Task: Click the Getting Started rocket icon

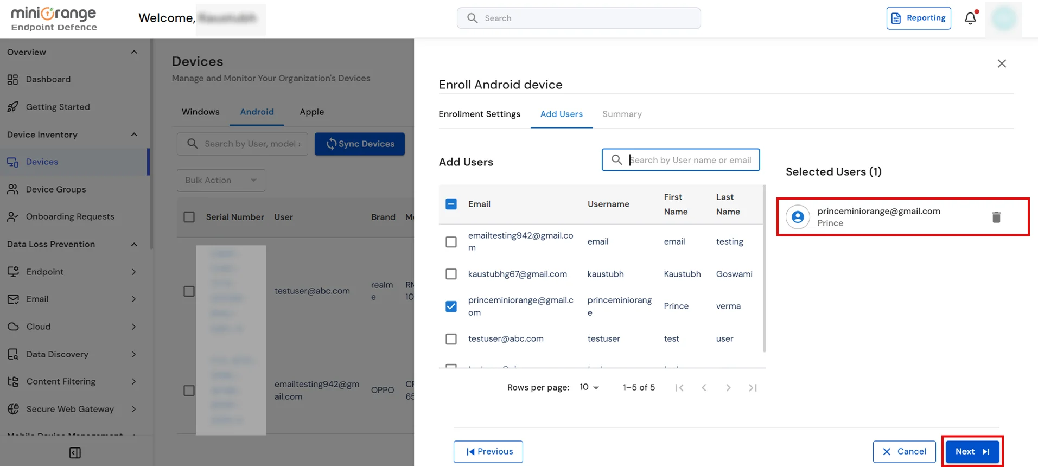Action: click(13, 107)
